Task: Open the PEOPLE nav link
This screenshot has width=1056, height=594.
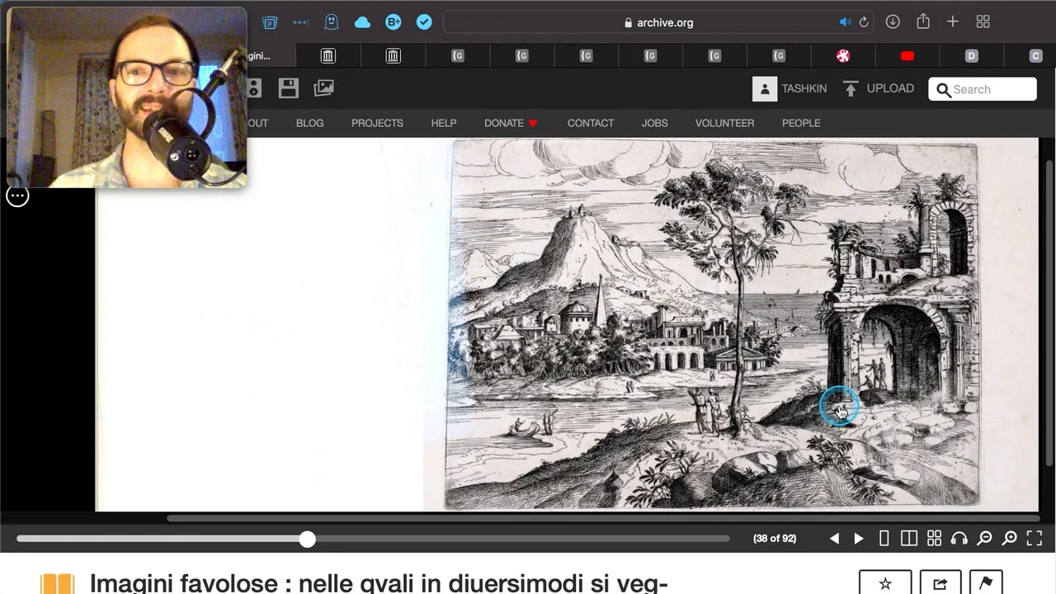Action: tap(801, 123)
